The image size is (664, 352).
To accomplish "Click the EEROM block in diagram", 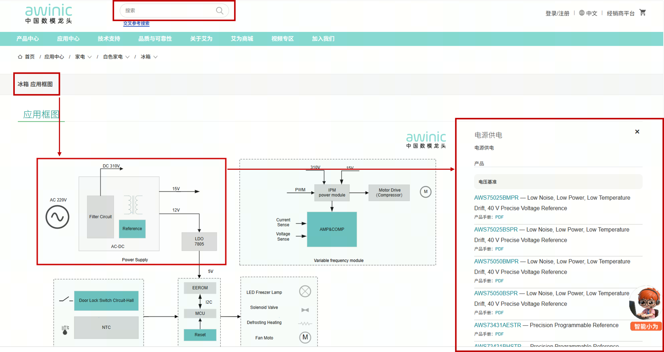I will (x=200, y=288).
